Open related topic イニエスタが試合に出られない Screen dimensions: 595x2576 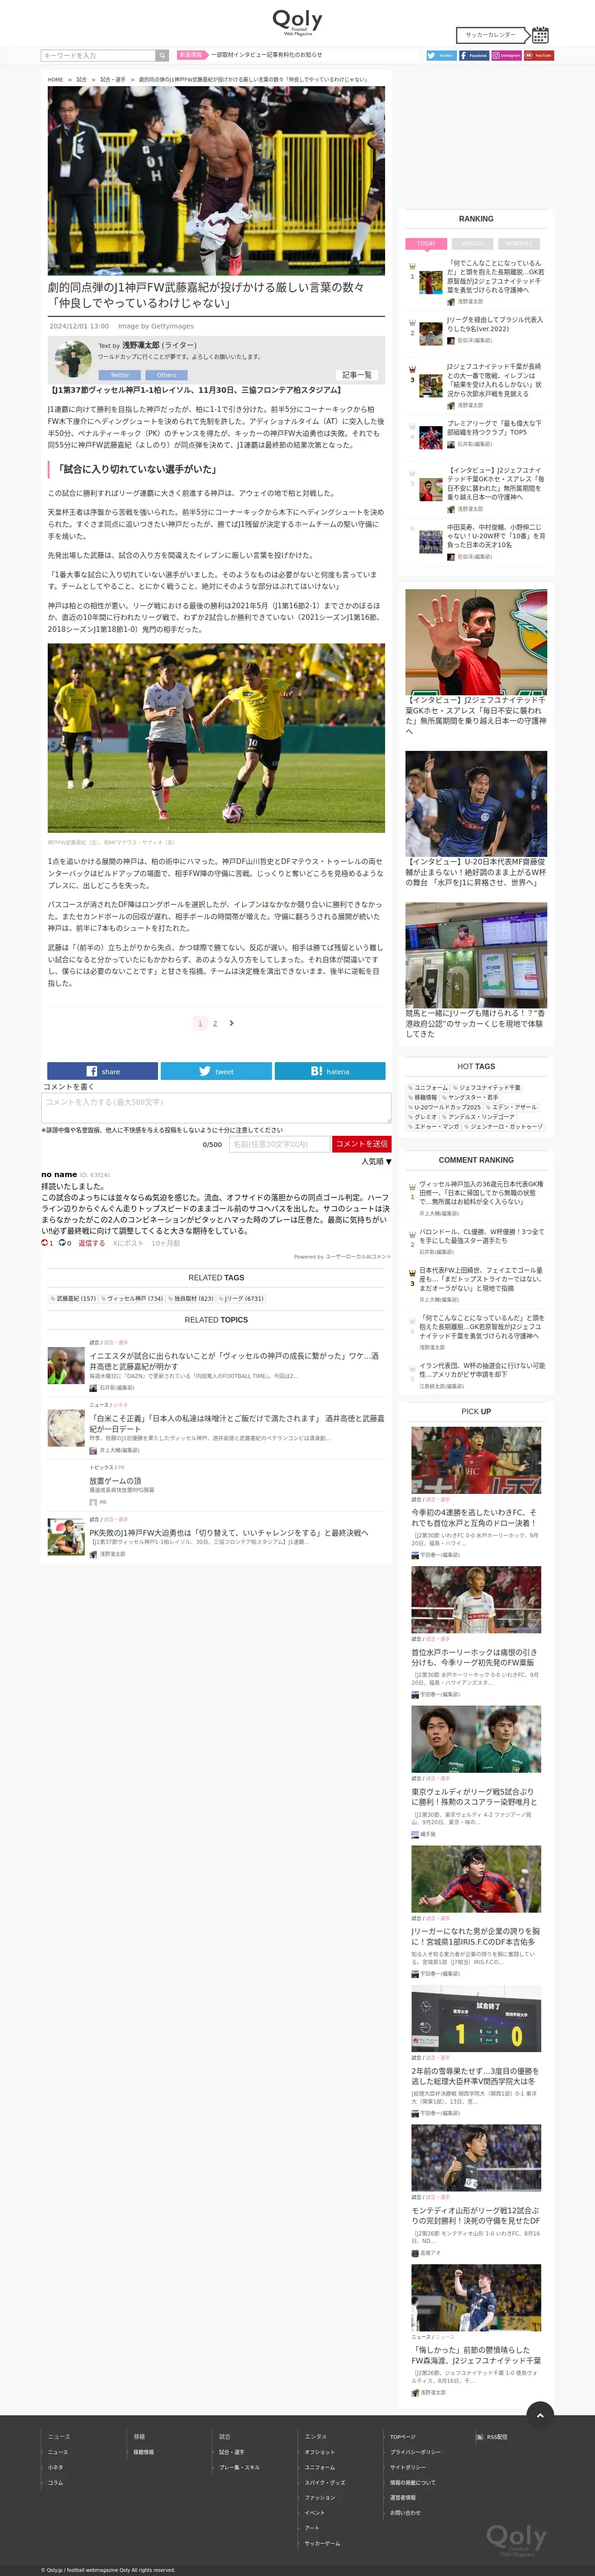234,1361
